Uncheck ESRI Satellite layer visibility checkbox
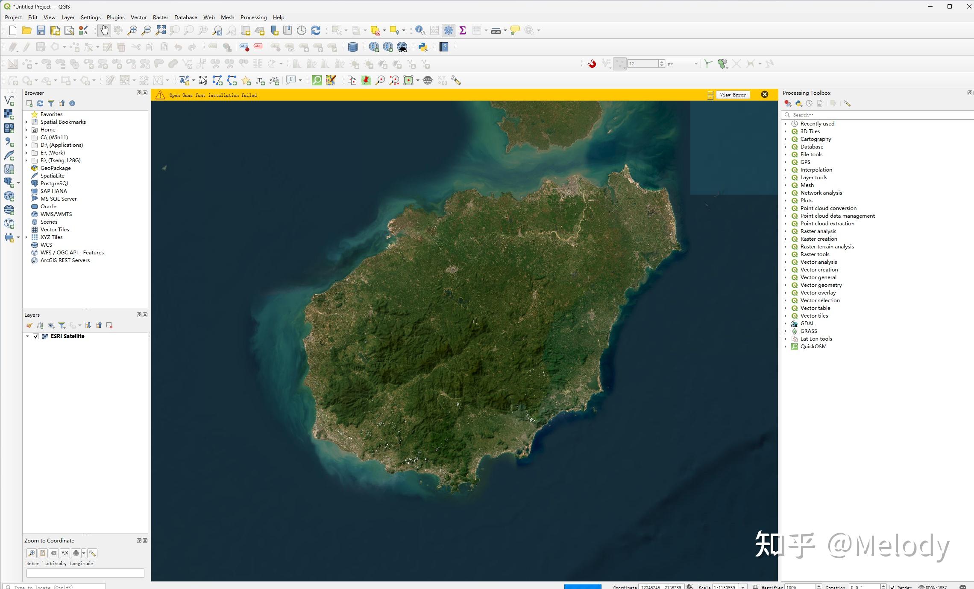This screenshot has width=974, height=589. tap(36, 336)
